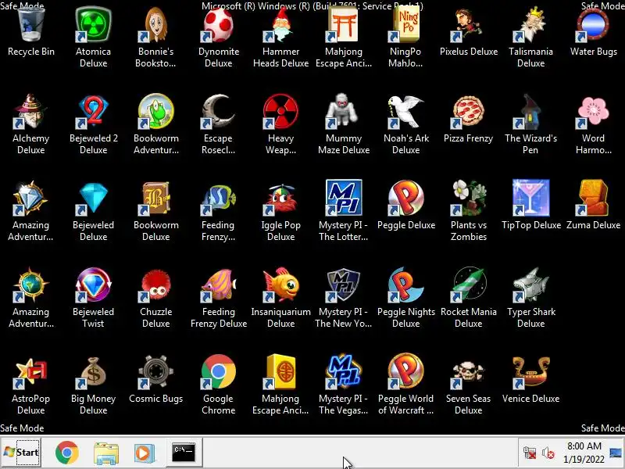Launch Chrome from the taskbar

[x=66, y=453]
